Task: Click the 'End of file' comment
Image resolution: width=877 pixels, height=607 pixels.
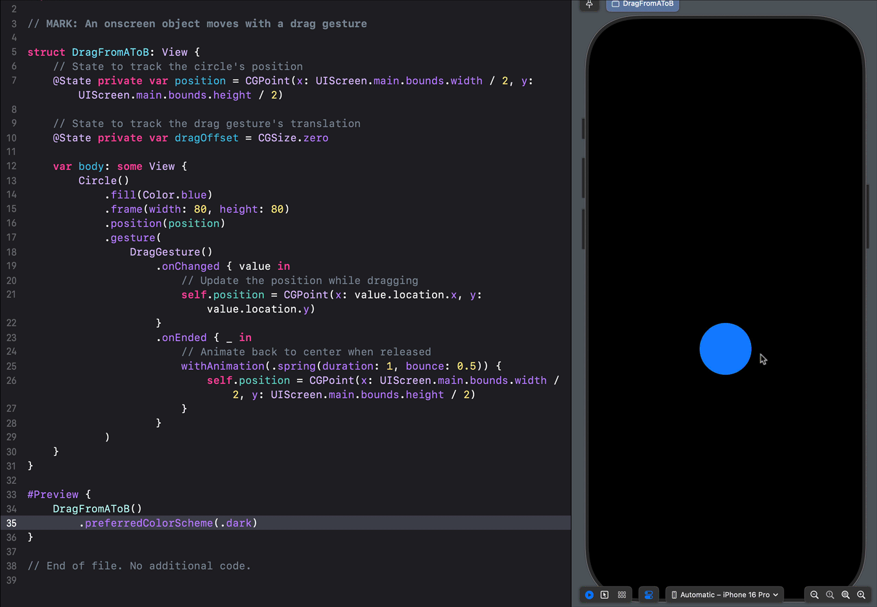Action: [x=139, y=566]
